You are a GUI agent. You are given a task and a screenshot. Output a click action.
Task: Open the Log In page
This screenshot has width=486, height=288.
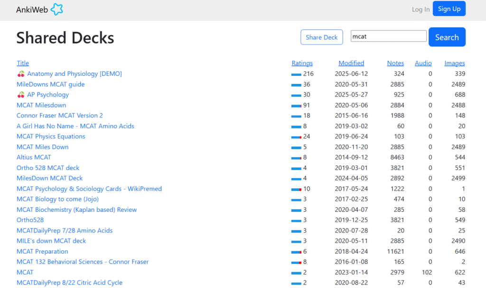coord(421,9)
